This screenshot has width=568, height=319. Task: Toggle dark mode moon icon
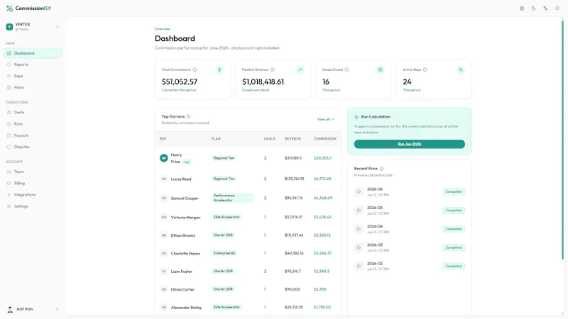(x=534, y=9)
